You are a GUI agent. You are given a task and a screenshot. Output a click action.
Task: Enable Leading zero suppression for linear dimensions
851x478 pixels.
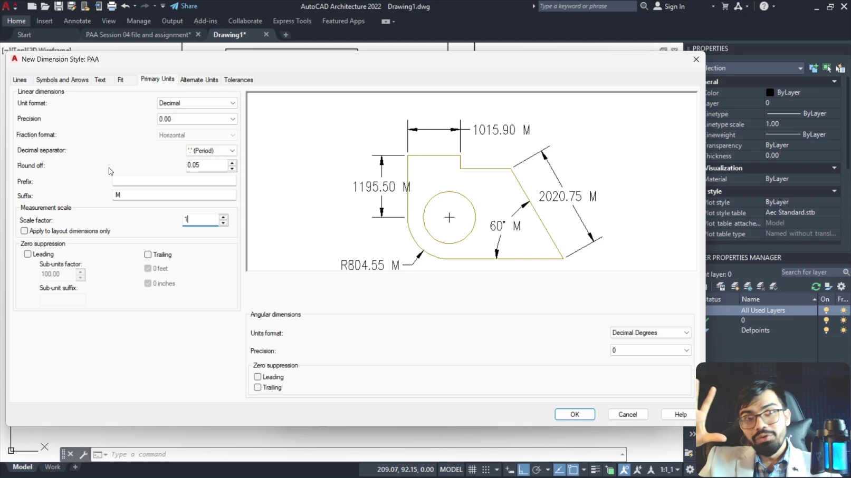tap(28, 254)
